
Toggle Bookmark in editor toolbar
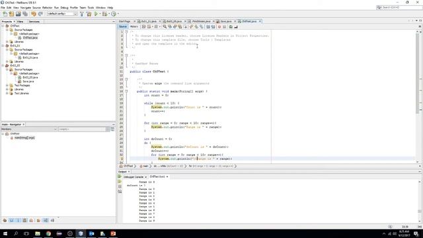pos(202,26)
